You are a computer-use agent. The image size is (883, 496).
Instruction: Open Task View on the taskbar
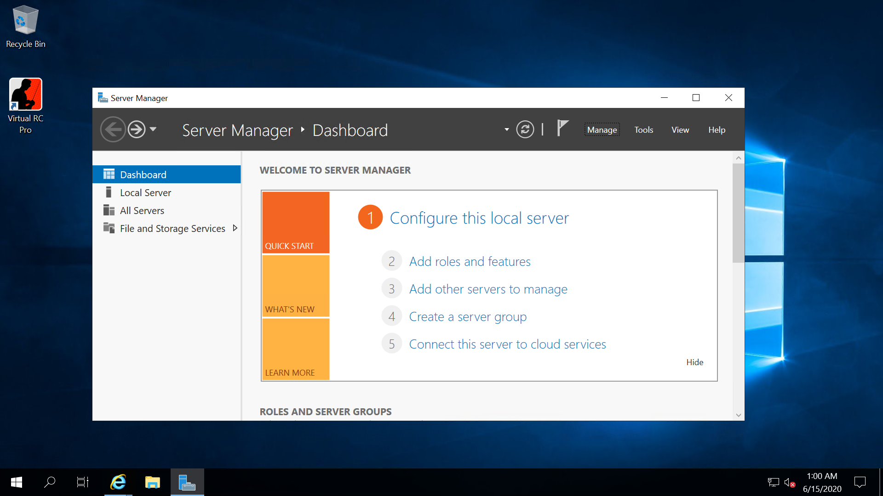pyautogui.click(x=83, y=482)
